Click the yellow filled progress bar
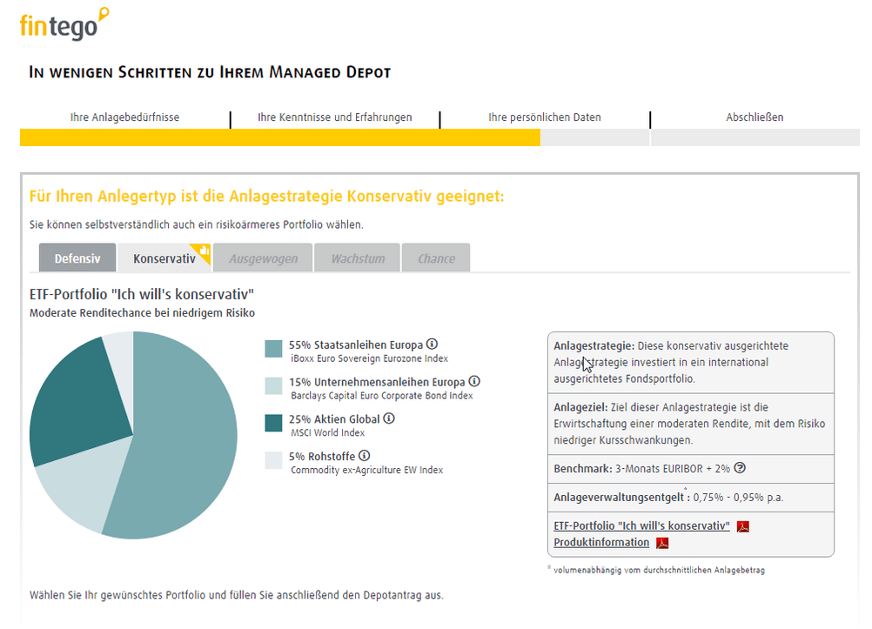The image size is (872, 629). click(279, 137)
